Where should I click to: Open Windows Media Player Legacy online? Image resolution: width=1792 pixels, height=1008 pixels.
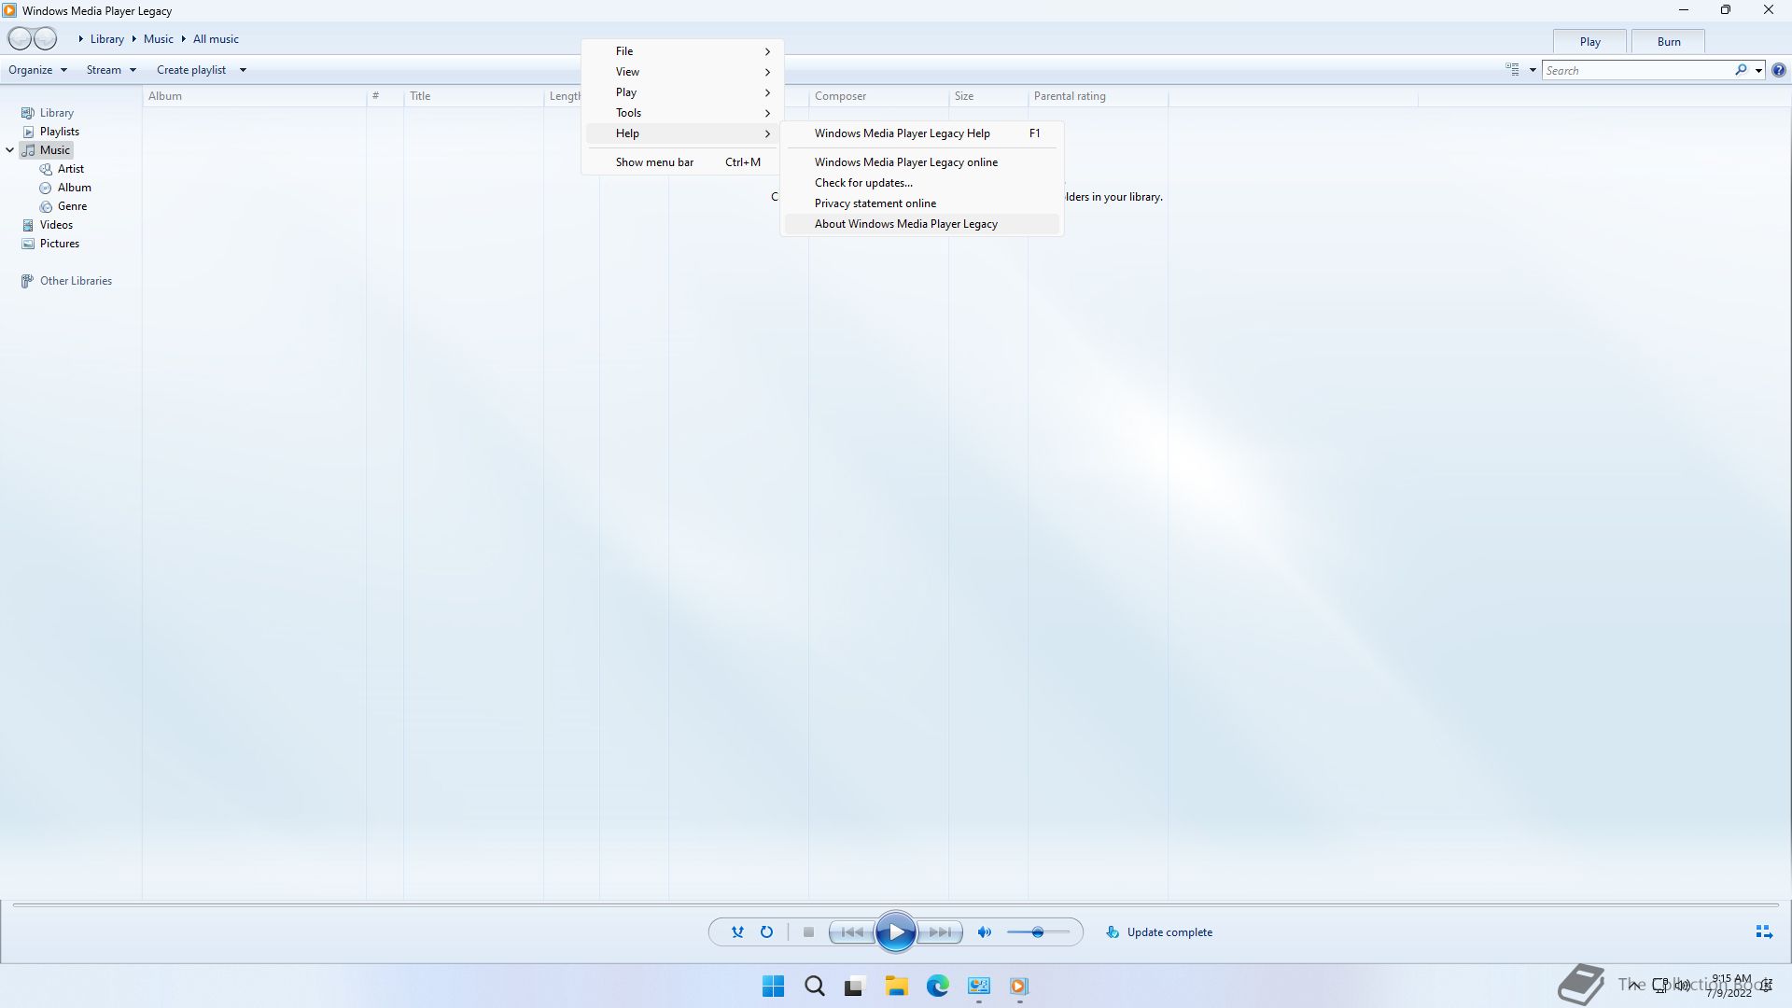922,162
